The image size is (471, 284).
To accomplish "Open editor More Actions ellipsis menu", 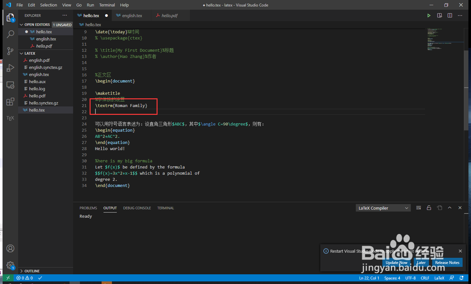I will pos(460,16).
